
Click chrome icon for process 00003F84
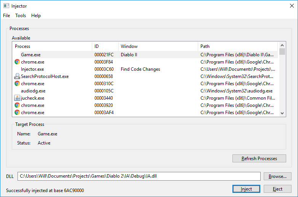click(17, 62)
